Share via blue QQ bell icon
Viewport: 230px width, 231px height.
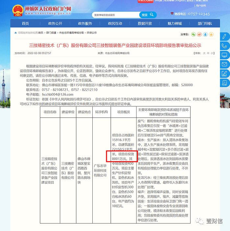click(x=205, y=35)
